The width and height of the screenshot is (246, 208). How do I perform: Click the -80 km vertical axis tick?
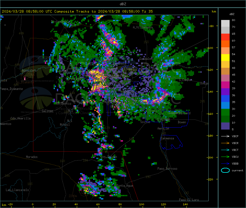click(211, 26)
